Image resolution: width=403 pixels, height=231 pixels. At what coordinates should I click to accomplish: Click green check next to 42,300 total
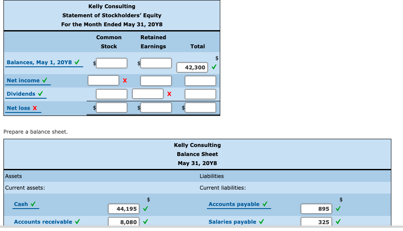tap(214, 67)
